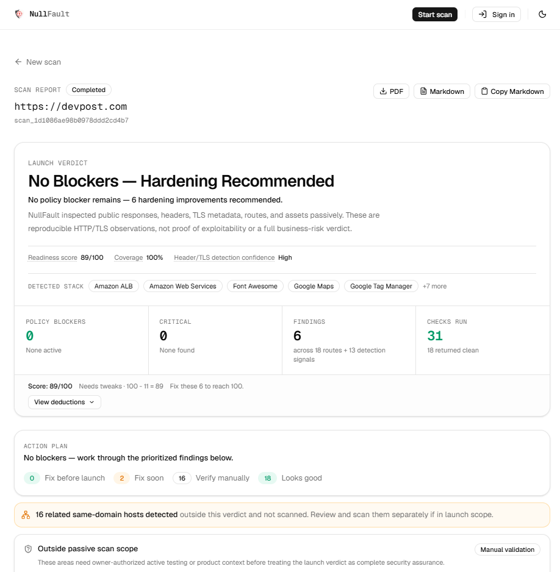
Task: Click the Sign in arrow icon
Action: coord(483,15)
